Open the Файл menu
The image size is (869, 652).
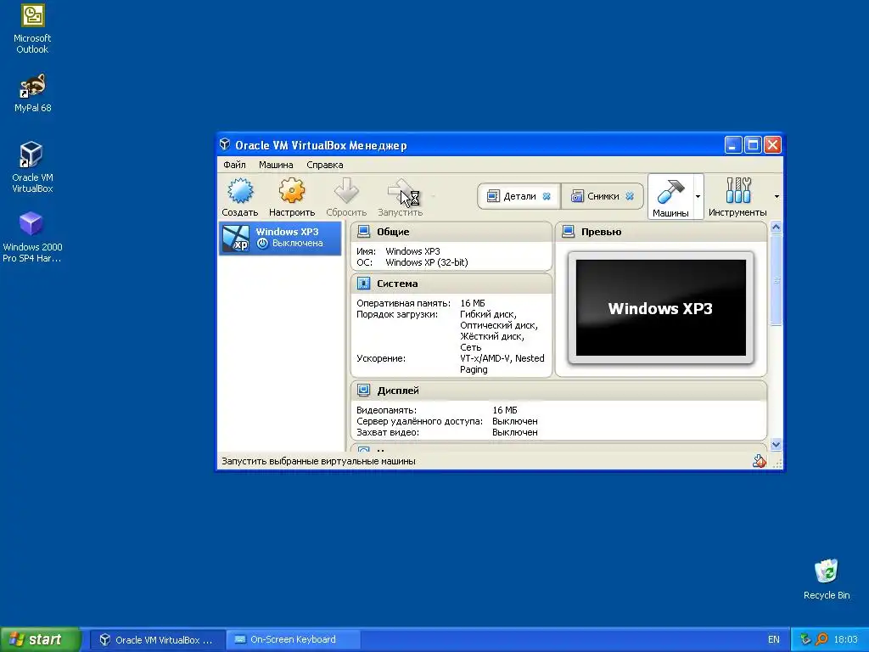pyautogui.click(x=234, y=165)
